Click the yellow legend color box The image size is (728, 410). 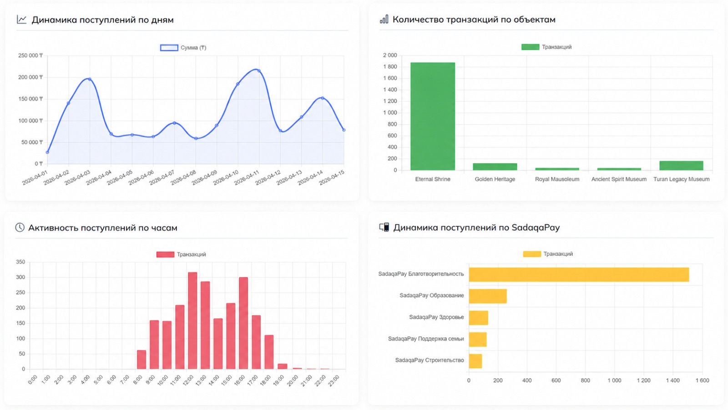coord(532,254)
